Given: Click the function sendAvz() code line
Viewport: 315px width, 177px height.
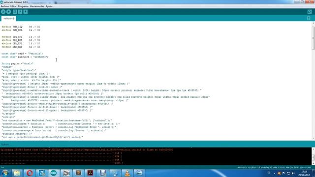Looking at the screenshot, I should coord(17,134).
